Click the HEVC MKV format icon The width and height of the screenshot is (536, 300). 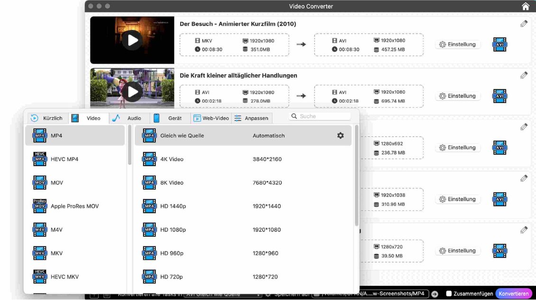point(39,277)
